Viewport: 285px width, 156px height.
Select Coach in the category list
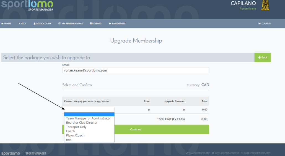pyautogui.click(x=70, y=131)
